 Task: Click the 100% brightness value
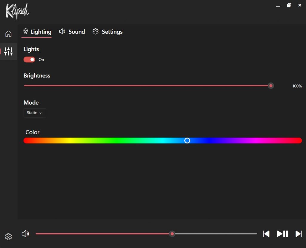pos(297,86)
